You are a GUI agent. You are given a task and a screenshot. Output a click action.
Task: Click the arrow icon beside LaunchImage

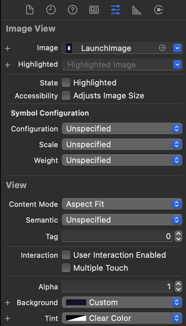click(x=162, y=48)
